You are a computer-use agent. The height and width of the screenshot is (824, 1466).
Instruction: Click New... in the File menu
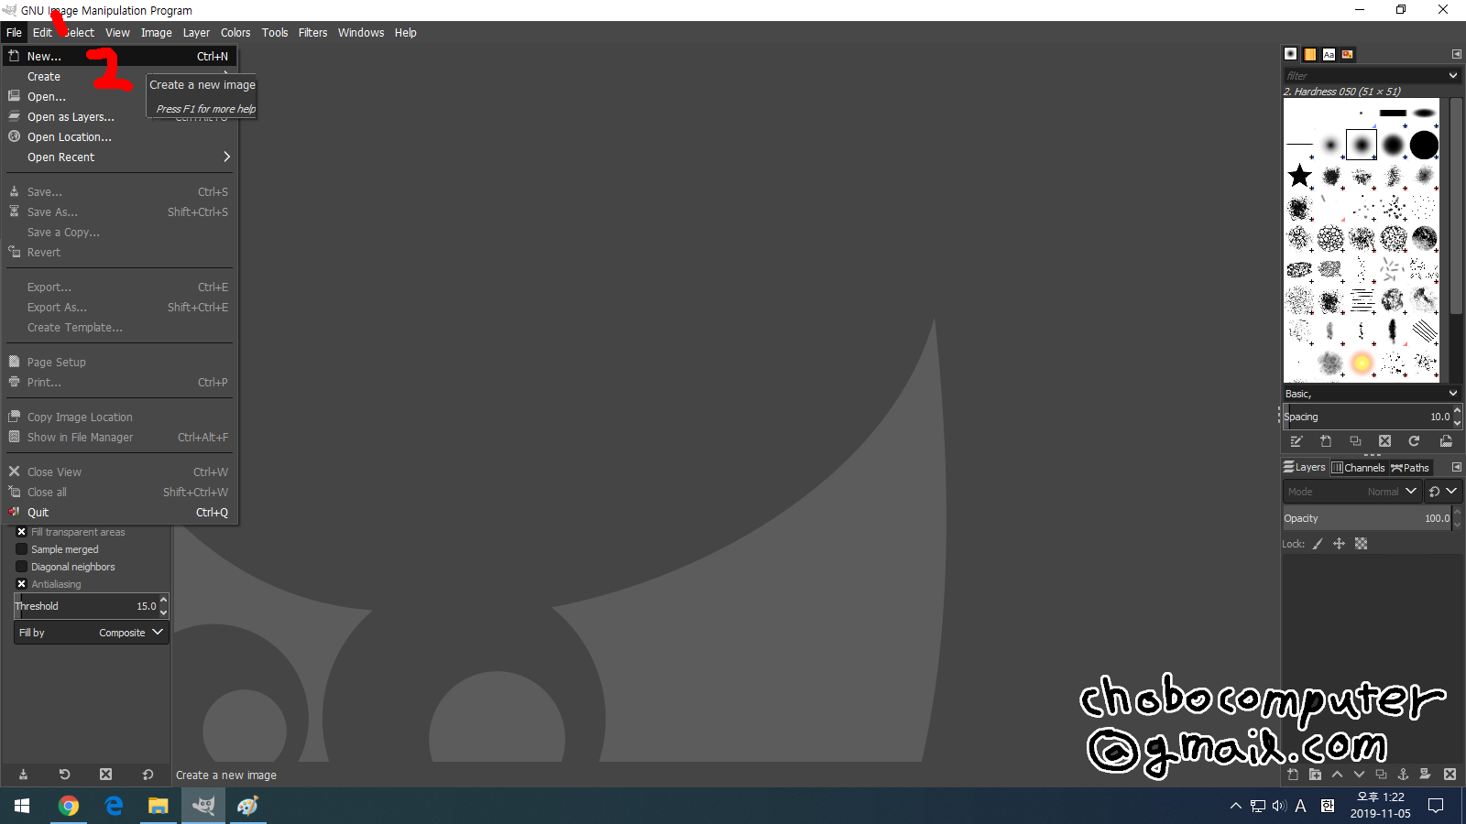tap(120, 56)
